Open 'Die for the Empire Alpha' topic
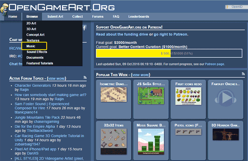The width and height of the screenshot is (248, 161). pyautogui.click(x=35, y=127)
